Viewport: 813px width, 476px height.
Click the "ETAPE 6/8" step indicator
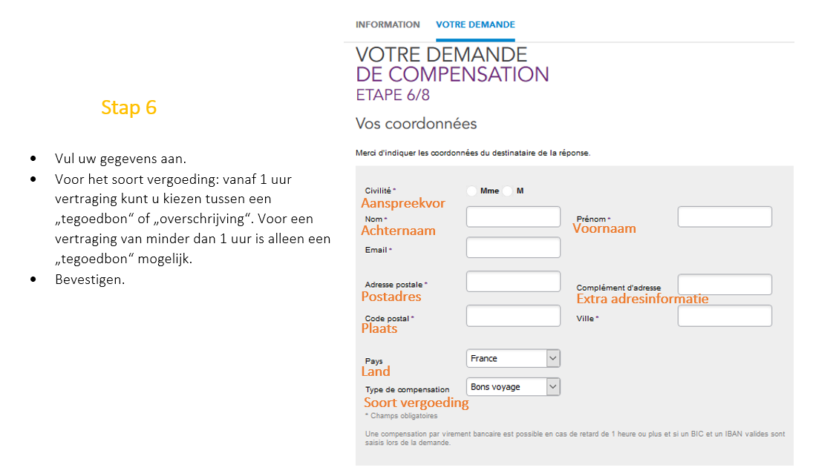point(393,95)
